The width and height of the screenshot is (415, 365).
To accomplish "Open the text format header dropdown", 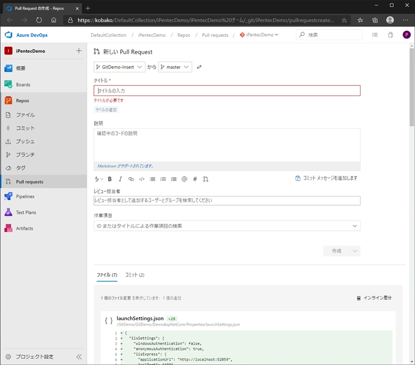I will click(x=99, y=179).
